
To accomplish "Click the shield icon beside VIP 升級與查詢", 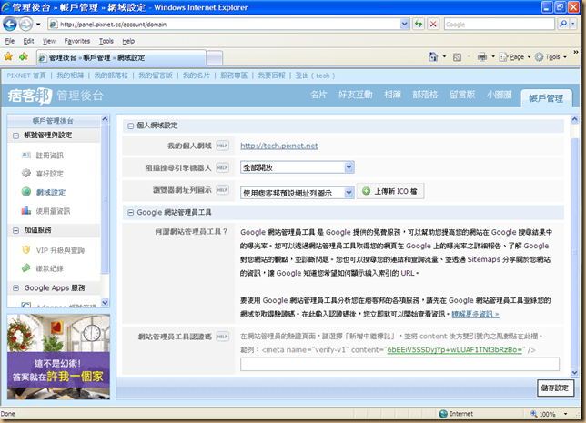I will (25, 249).
